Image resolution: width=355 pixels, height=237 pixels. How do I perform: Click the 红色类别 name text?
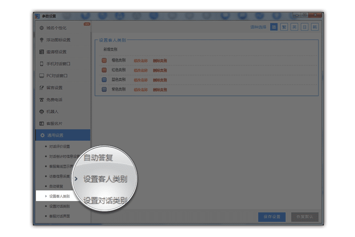(118, 70)
